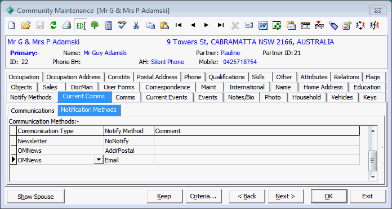Click the green refresh arrows icon
The height and width of the screenshot is (209, 392).
54,25
